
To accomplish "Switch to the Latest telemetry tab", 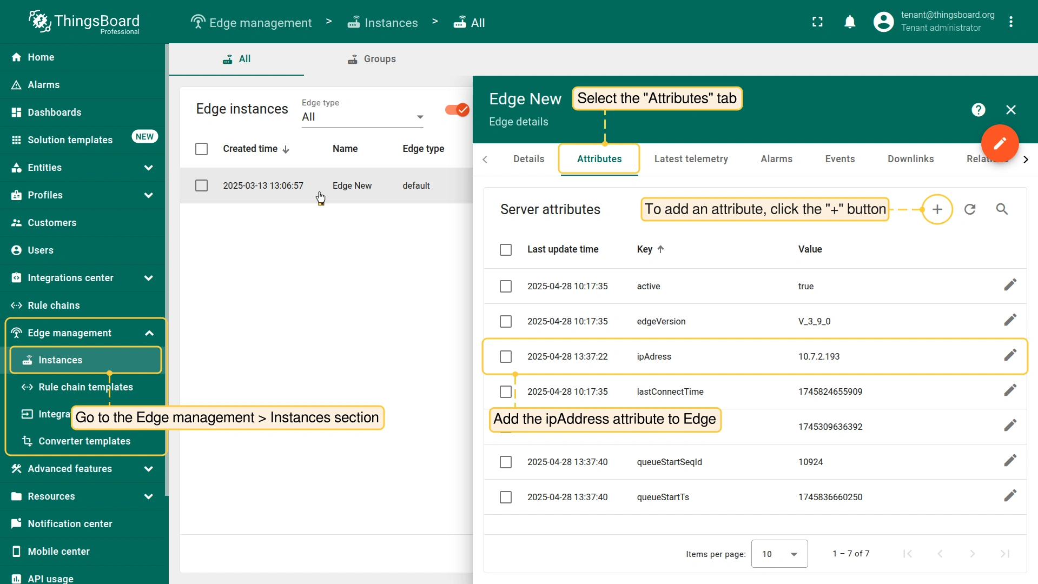I will coord(691,159).
